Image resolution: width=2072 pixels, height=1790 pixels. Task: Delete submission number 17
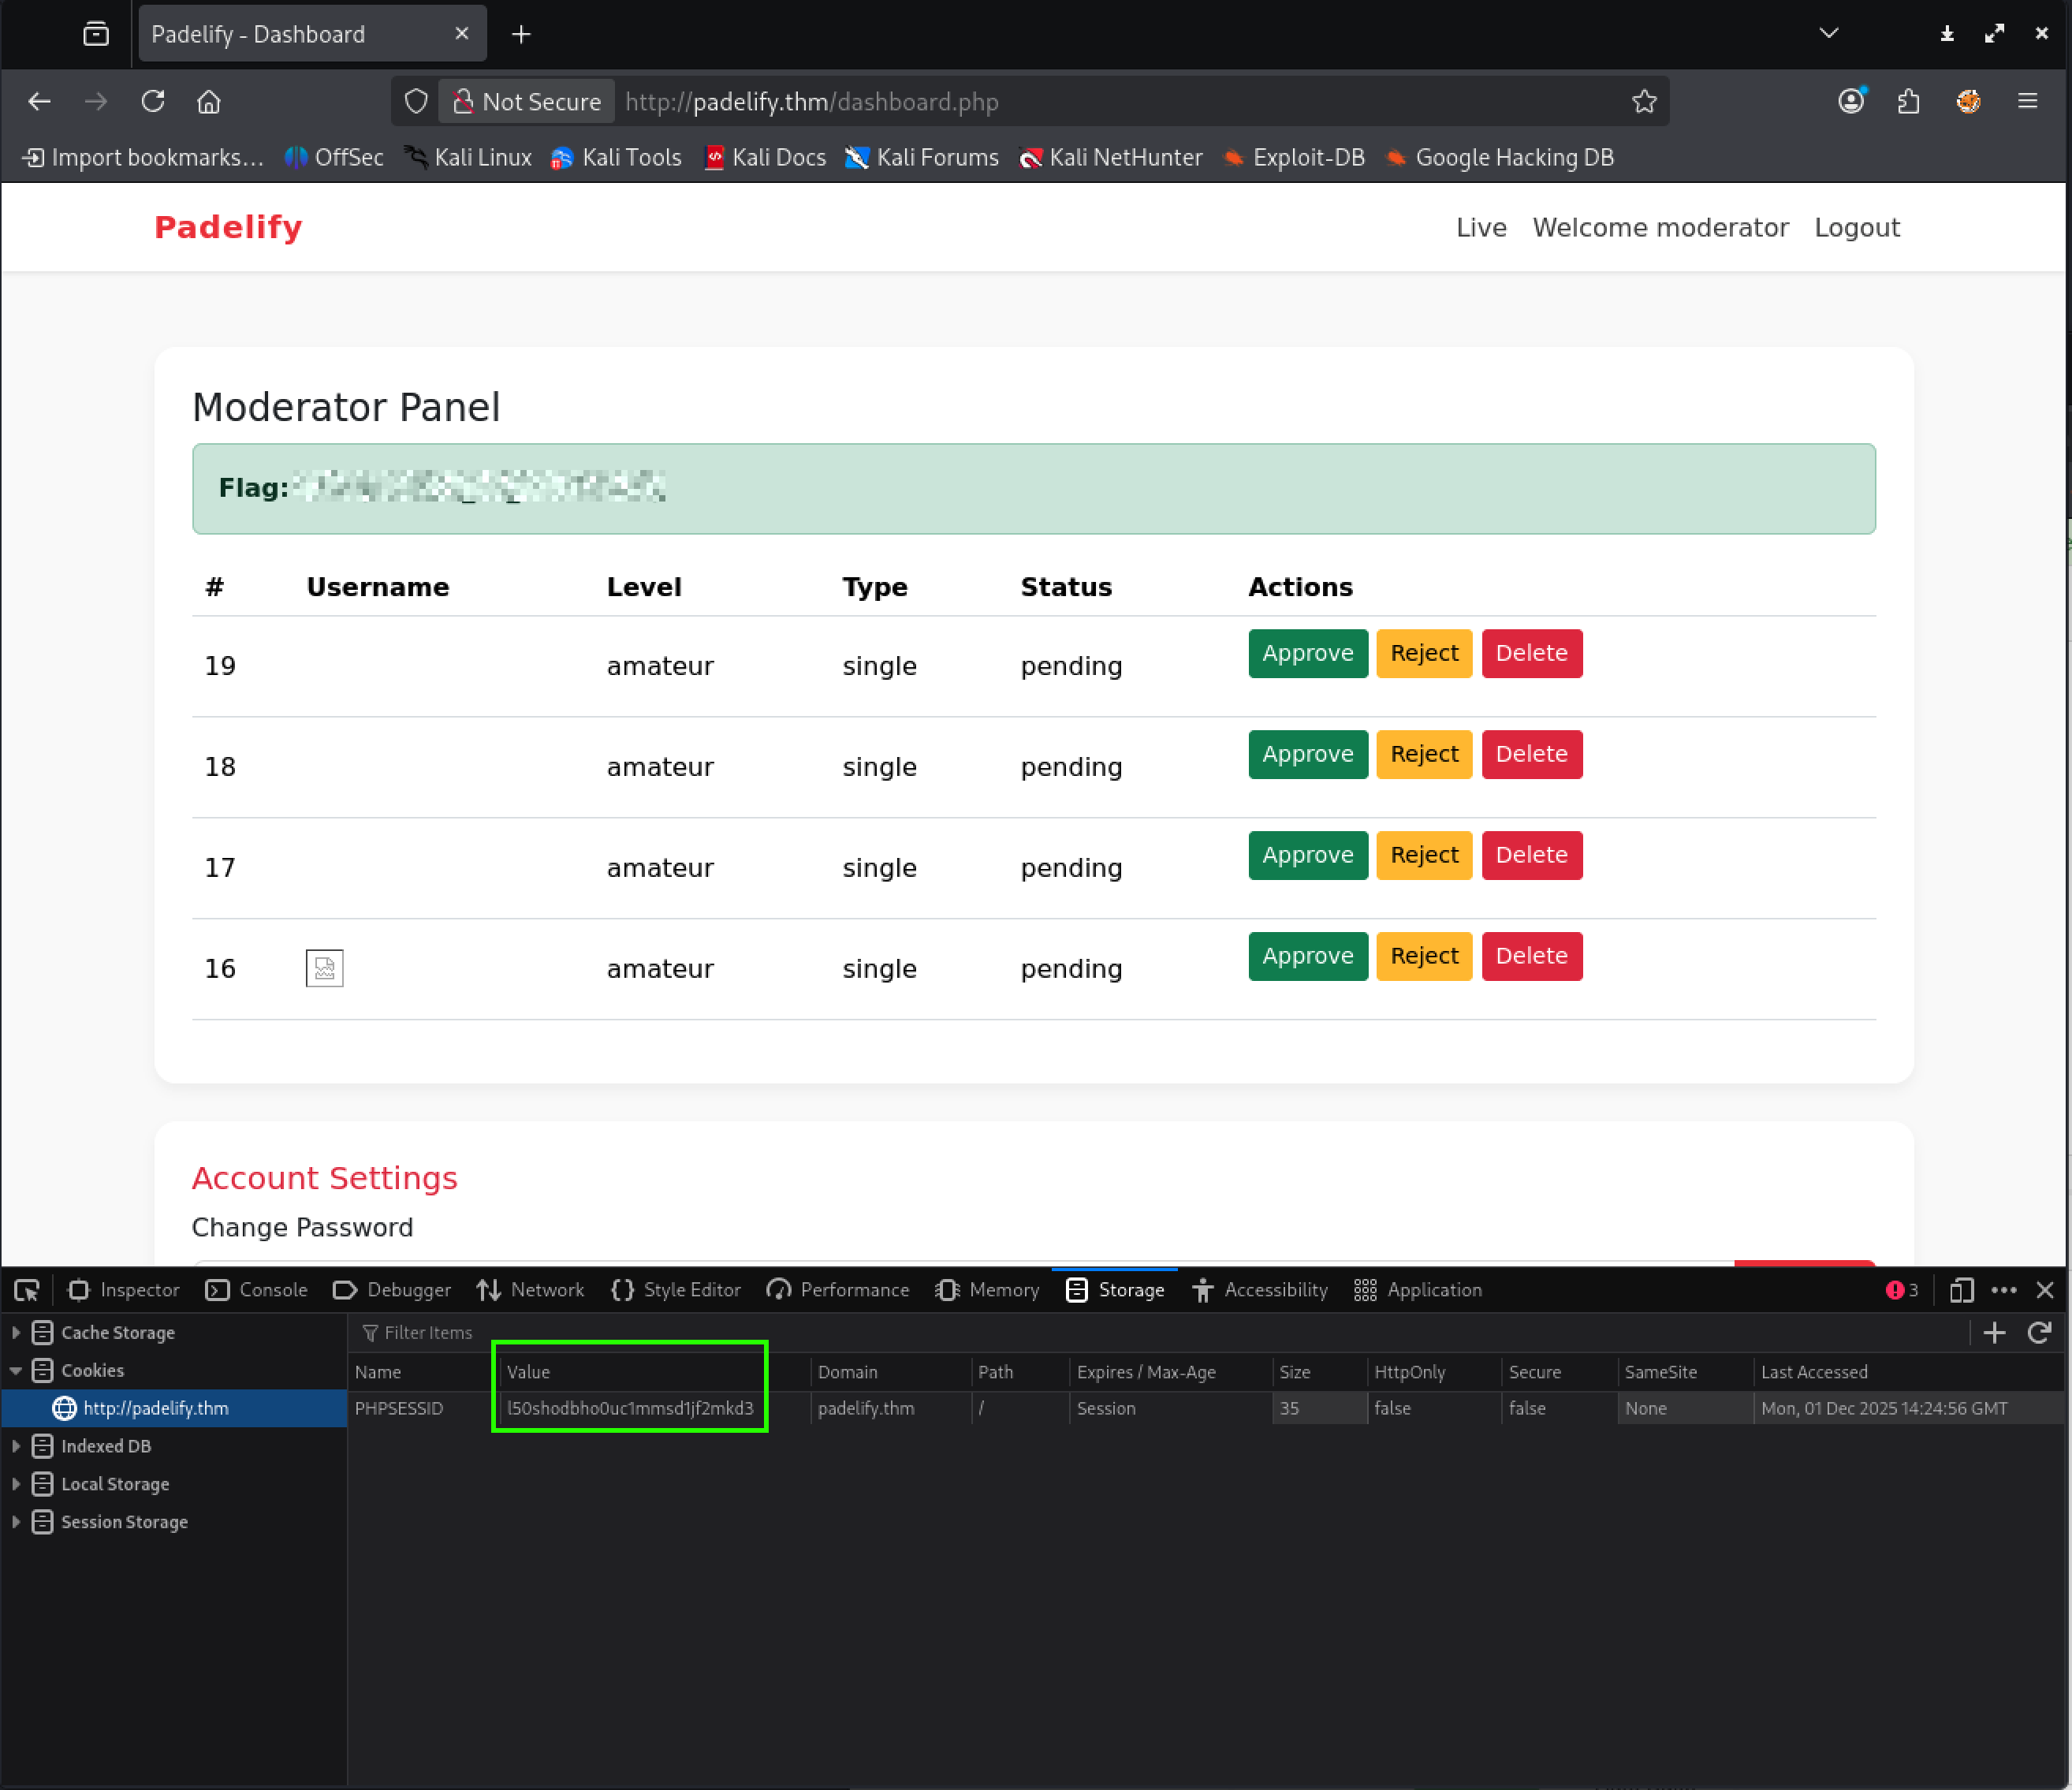1530,855
